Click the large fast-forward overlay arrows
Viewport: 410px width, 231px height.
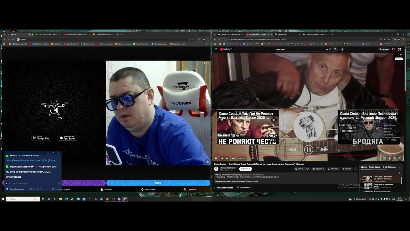tap(324, 150)
